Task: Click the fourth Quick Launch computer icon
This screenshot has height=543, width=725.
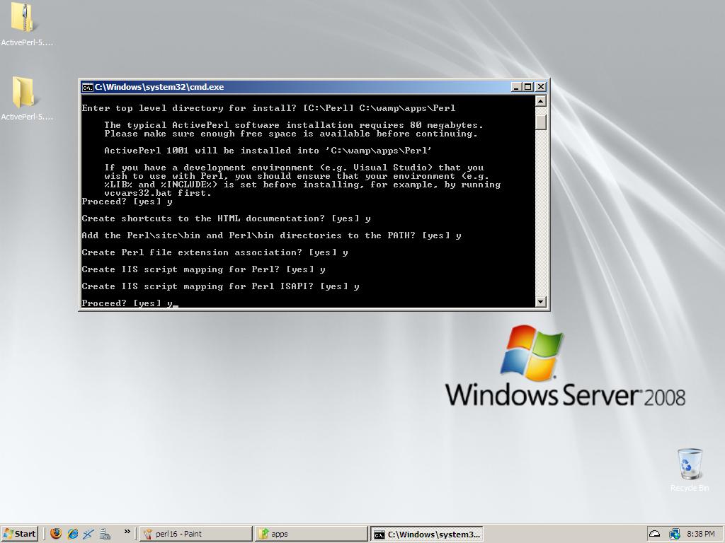Action: pos(105,534)
